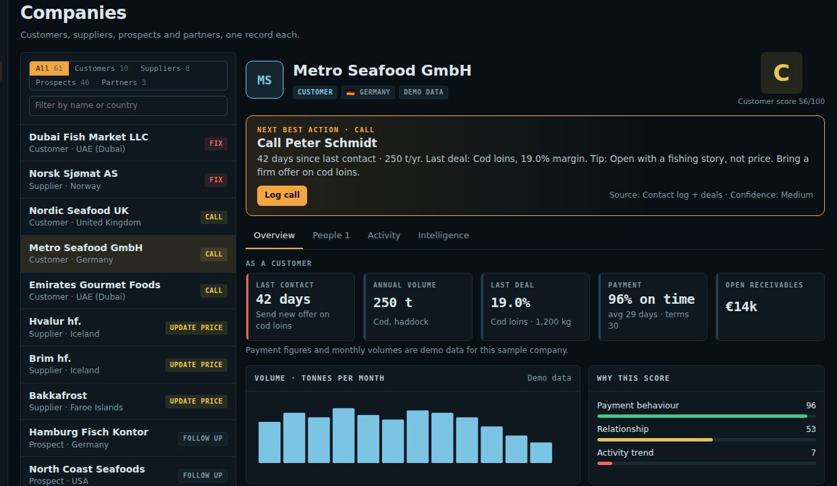Viewport: 837px width, 486px height.
Task: Open the Overview tab
Action: click(x=274, y=235)
